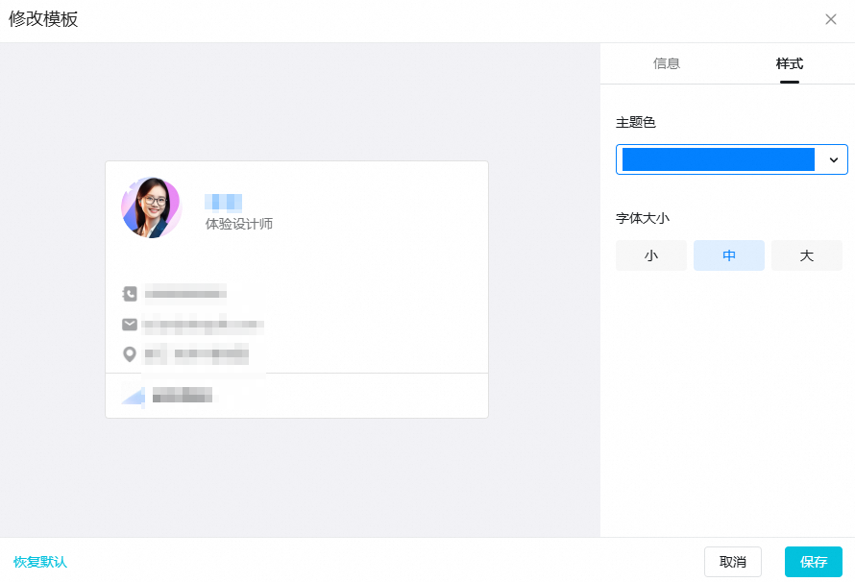855x582 pixels.
Task: Click the profile avatar photo
Action: point(151,207)
